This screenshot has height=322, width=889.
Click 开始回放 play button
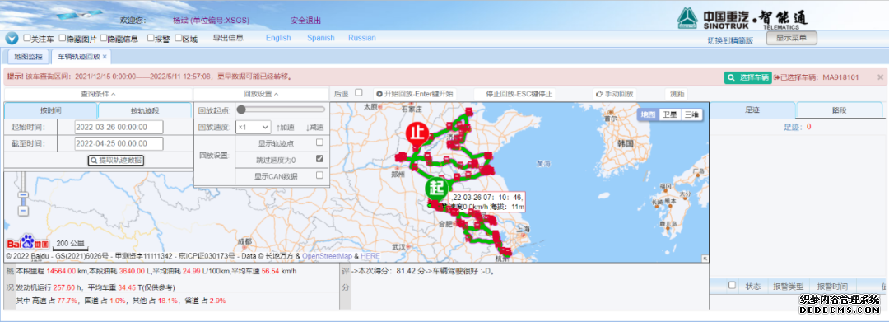414,94
